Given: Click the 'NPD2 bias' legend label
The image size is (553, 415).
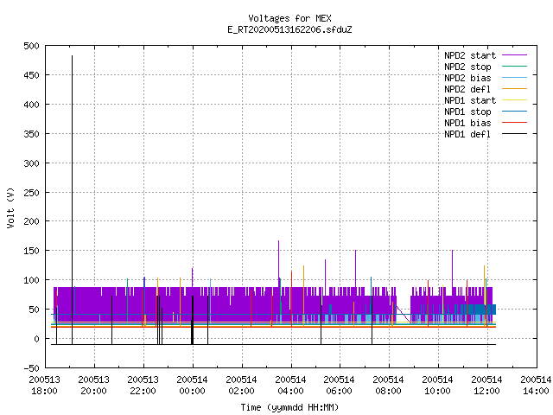Looking at the screenshot, I should pos(467,78).
